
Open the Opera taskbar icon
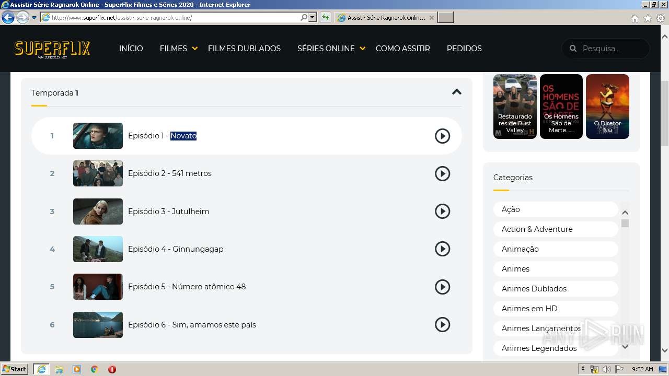[112, 369]
